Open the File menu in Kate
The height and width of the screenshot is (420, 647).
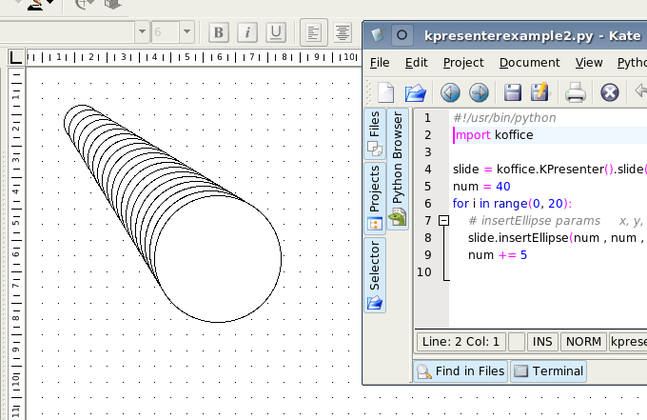pyautogui.click(x=380, y=63)
